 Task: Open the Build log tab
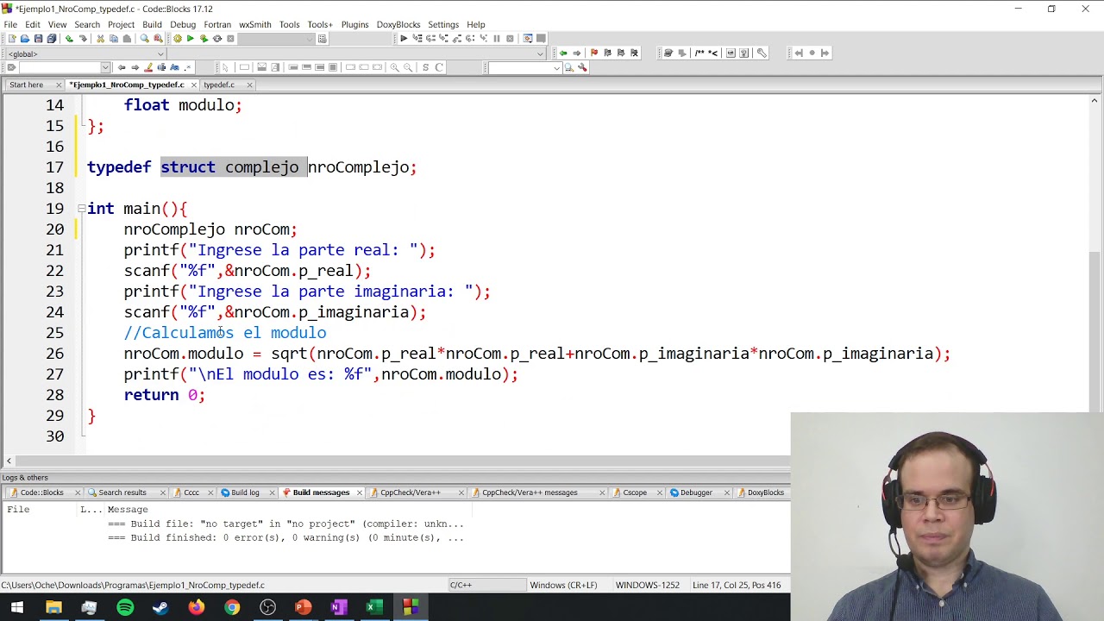(245, 492)
